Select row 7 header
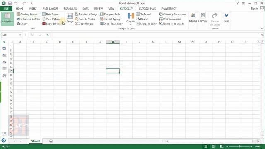265x149 pixels. point(11,71)
